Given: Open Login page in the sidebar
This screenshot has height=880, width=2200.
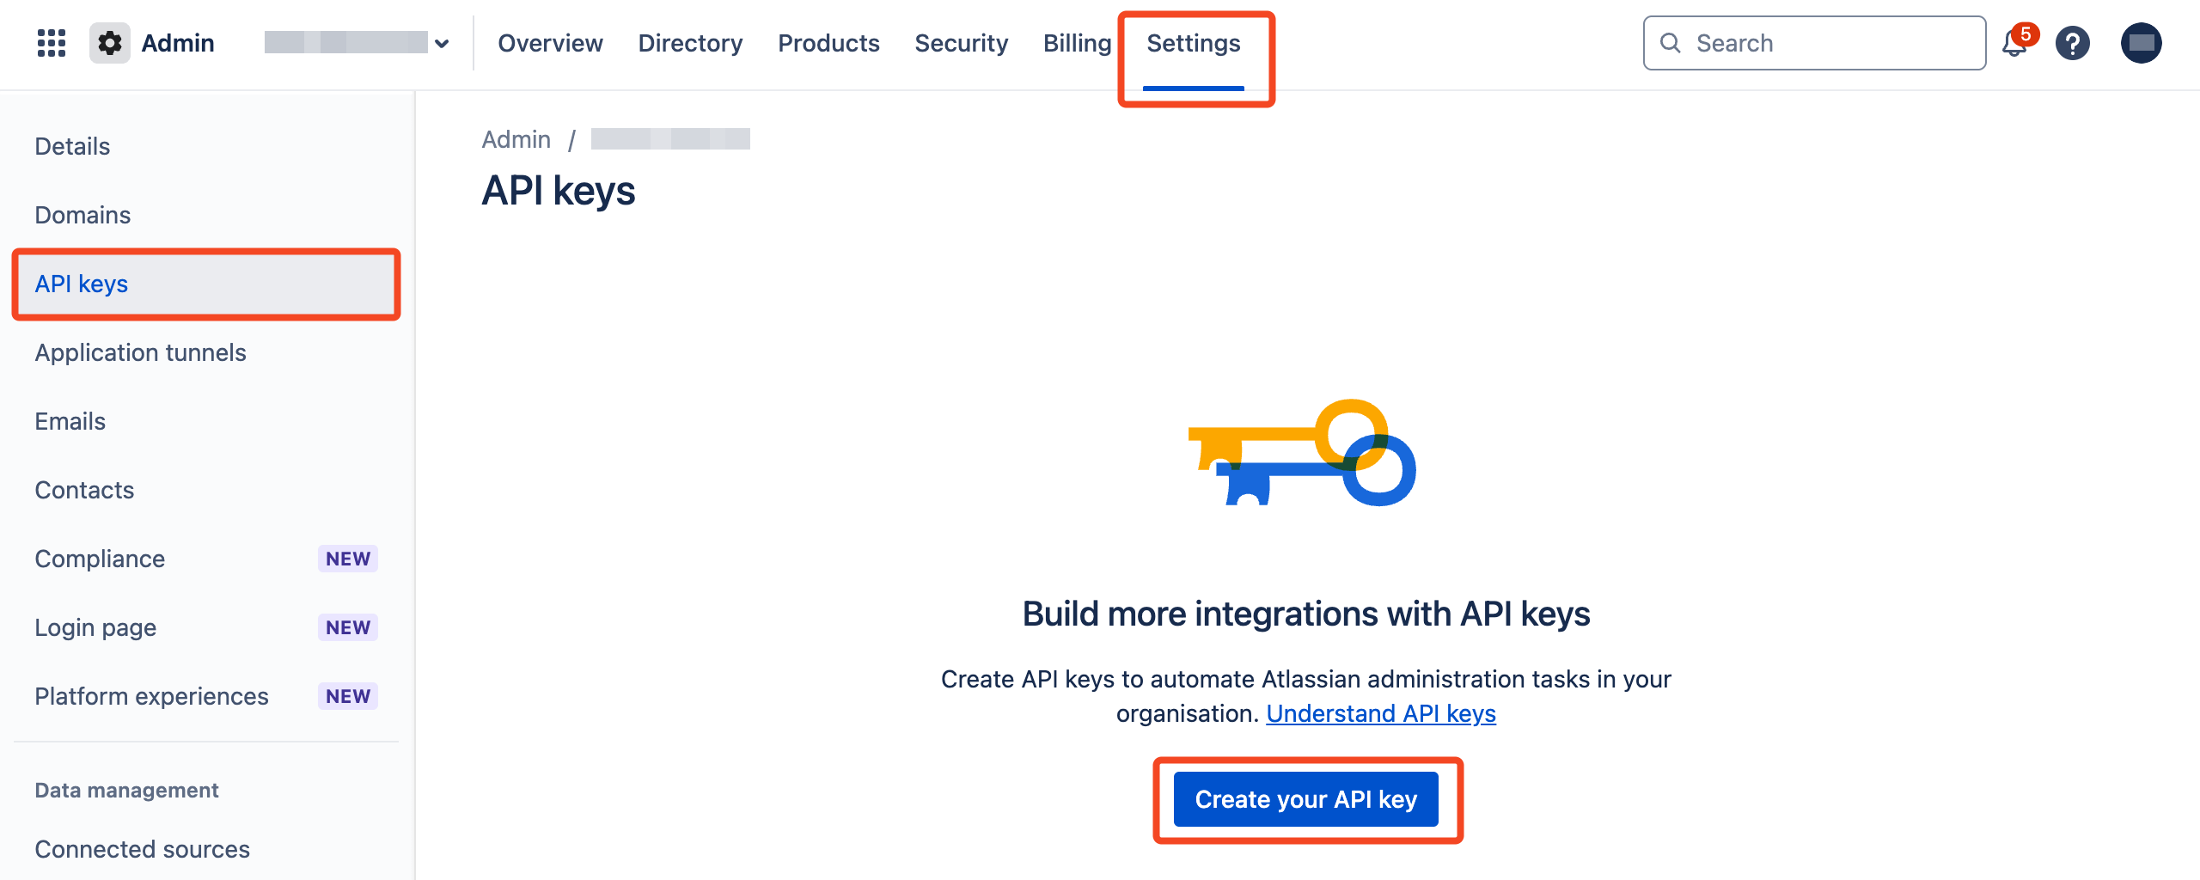Looking at the screenshot, I should point(206,627).
